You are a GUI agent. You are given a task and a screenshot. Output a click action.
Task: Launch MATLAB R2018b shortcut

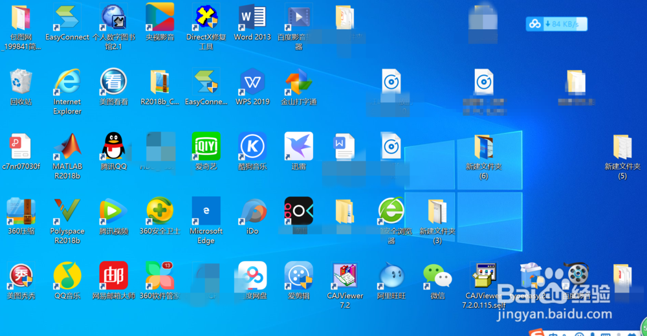[67, 146]
